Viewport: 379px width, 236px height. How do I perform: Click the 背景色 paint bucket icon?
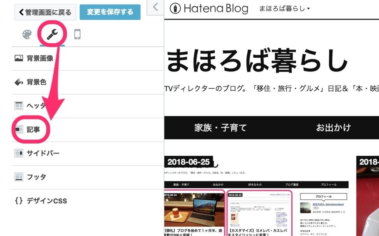pos(19,82)
